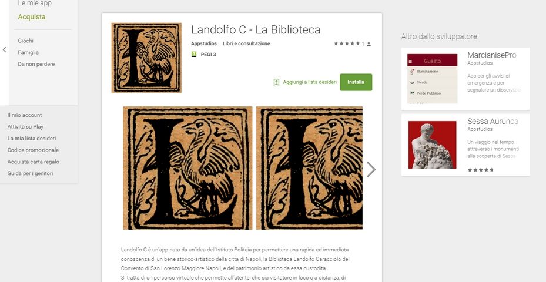This screenshot has width=546, height=282.
Task: Open Giochi in the sidebar
Action: tap(26, 41)
